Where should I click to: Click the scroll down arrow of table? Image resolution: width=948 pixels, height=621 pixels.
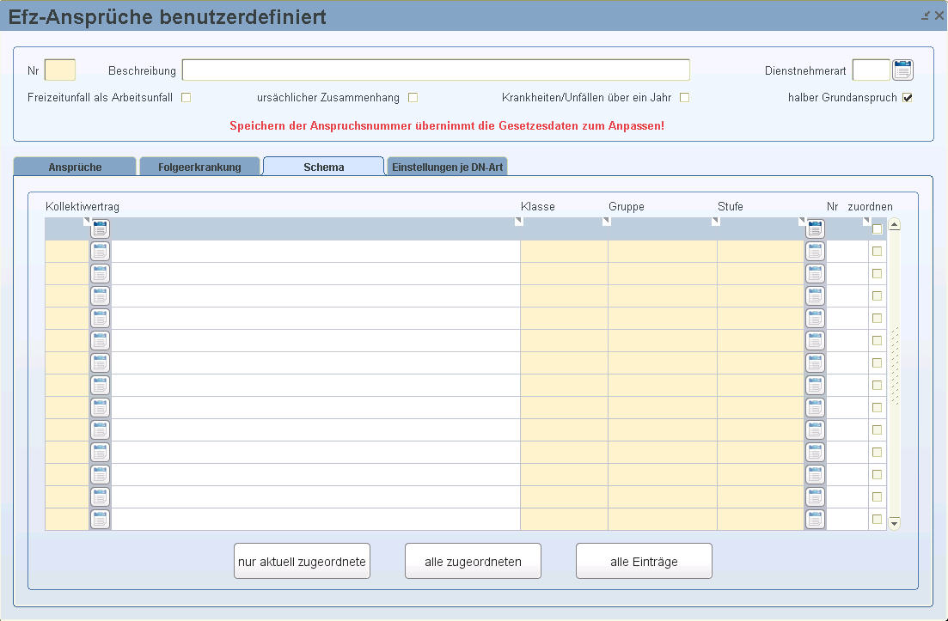click(894, 522)
